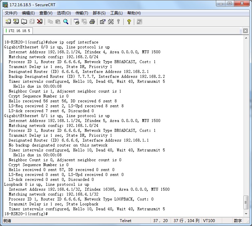Click the Disconnect session icon
This screenshot has width=252, height=226.
point(40,22)
